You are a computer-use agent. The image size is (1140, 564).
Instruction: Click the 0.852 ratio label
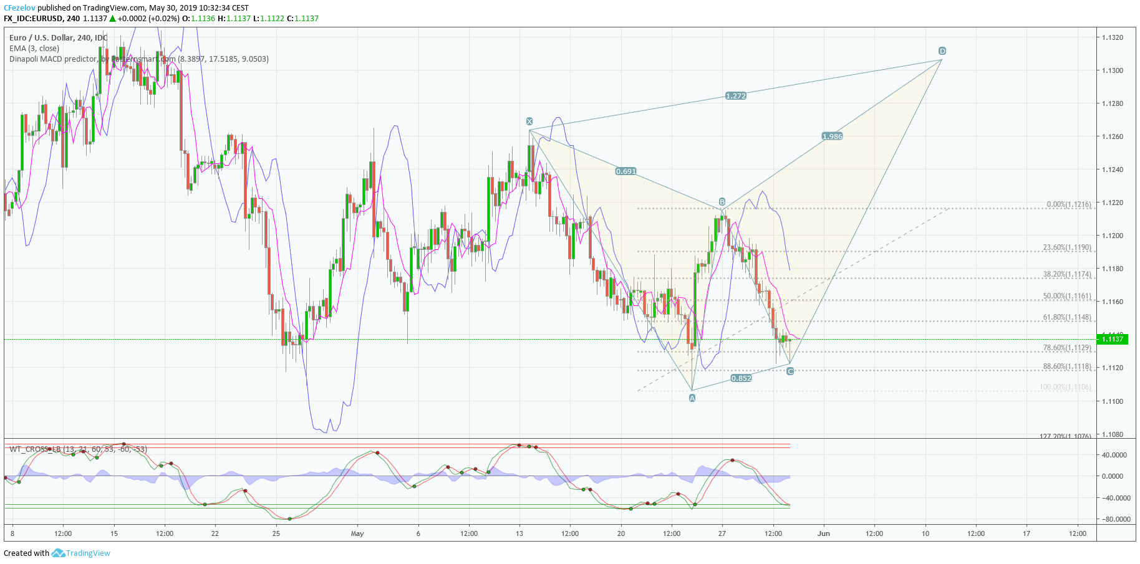pos(741,378)
